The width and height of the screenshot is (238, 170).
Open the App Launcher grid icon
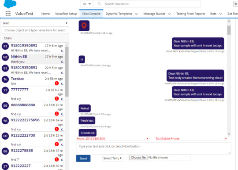pos(8,14)
